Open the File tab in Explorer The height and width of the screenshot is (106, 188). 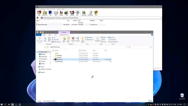click(x=38, y=35)
